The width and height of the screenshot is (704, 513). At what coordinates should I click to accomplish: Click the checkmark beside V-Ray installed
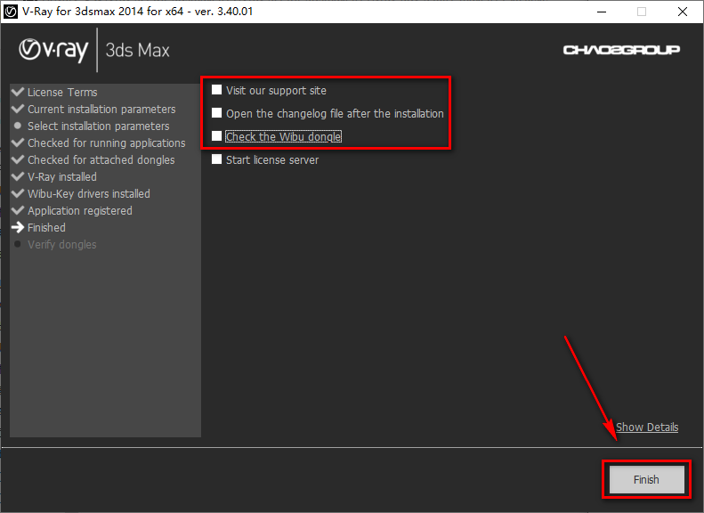tap(18, 176)
